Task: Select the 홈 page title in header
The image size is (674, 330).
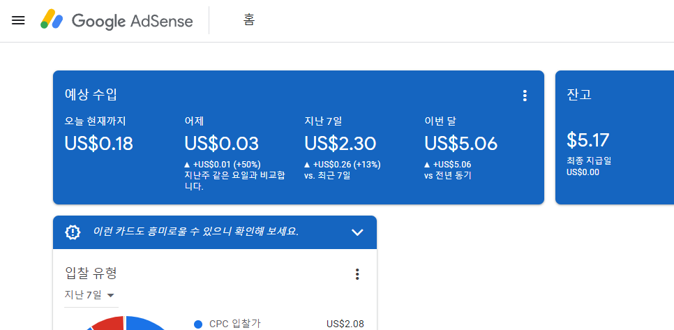Action: (249, 20)
